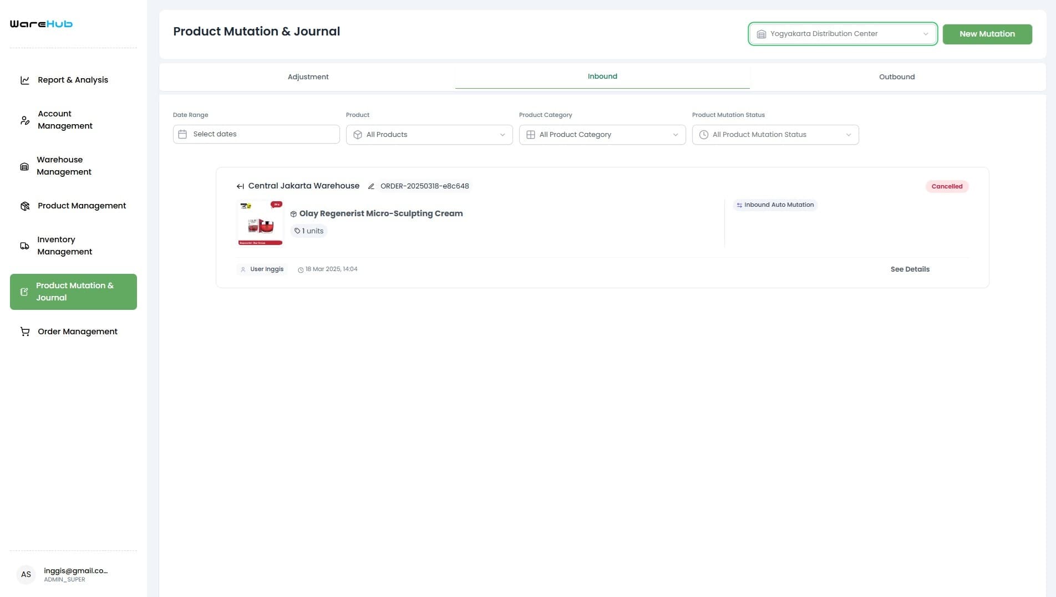Open the Yogyakarta Distribution Center selector
The image size is (1056, 597).
pos(842,33)
